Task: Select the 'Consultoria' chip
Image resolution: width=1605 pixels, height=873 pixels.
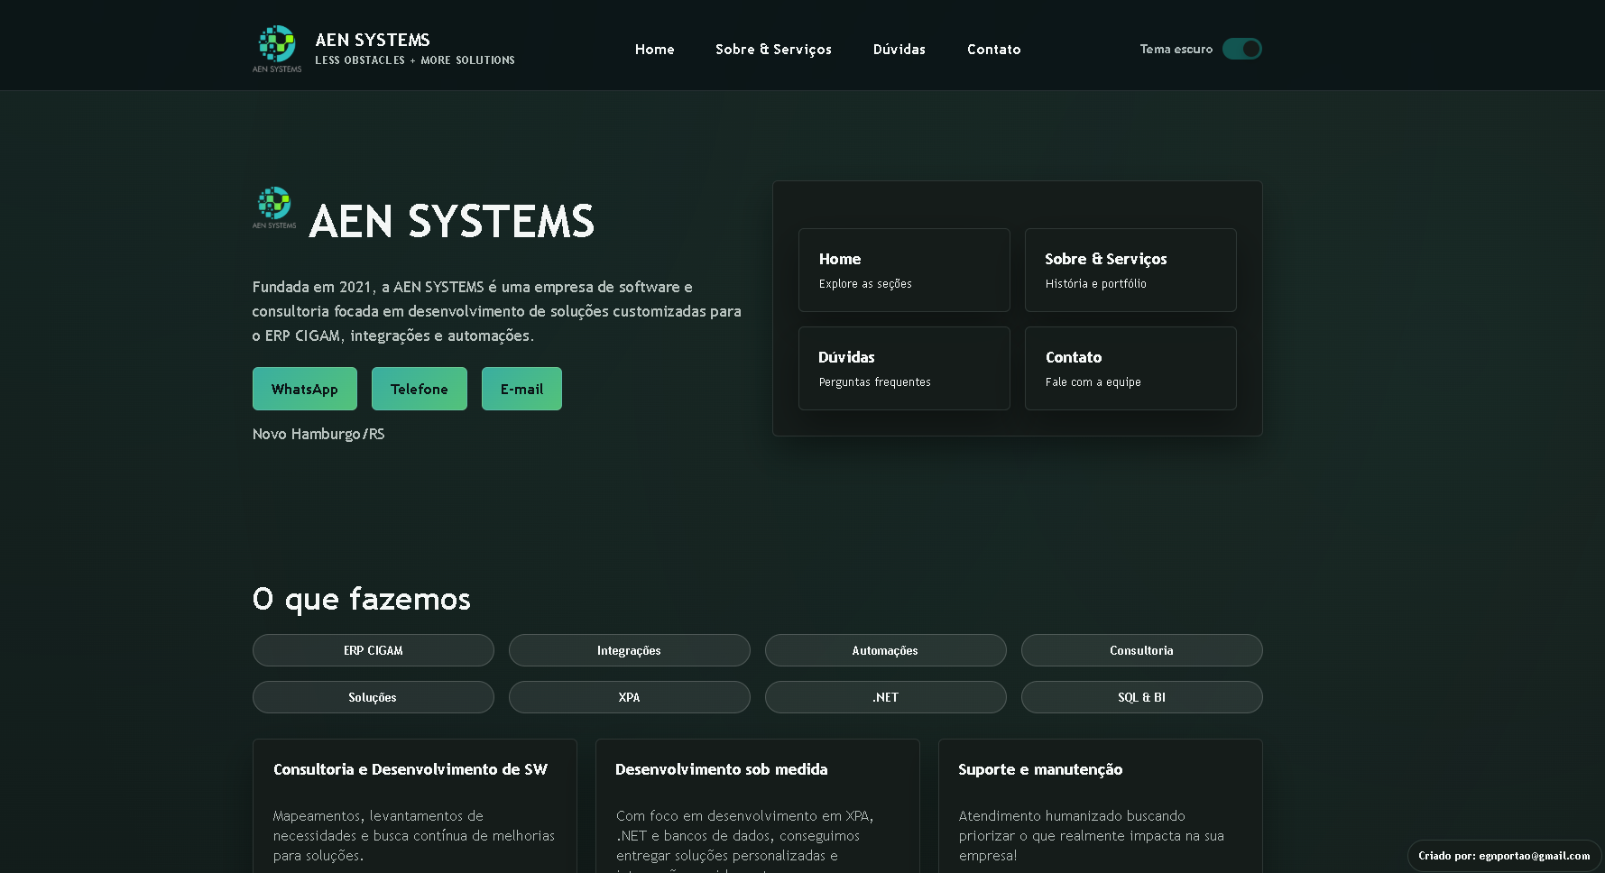Action: (x=1141, y=649)
